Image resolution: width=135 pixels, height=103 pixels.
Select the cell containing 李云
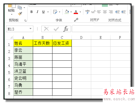click(23, 50)
